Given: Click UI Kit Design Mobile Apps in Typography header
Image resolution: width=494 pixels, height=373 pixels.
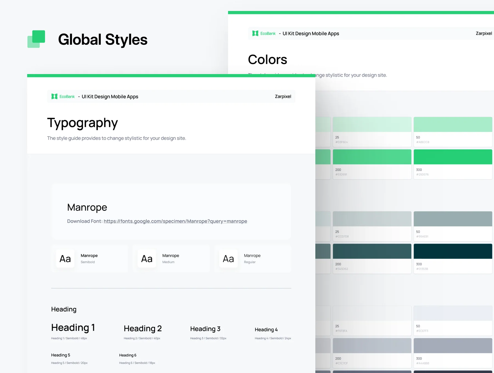Looking at the screenshot, I should click(x=110, y=97).
